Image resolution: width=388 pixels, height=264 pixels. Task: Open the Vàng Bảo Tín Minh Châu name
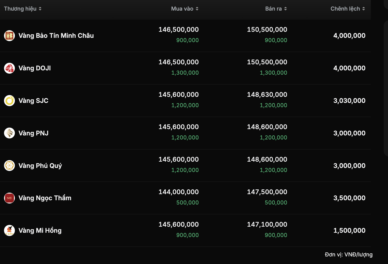point(56,36)
